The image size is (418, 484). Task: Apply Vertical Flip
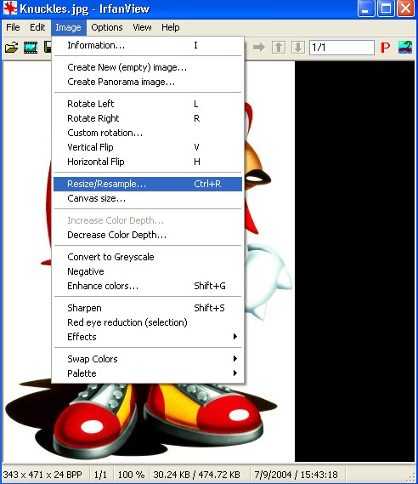[148, 147]
